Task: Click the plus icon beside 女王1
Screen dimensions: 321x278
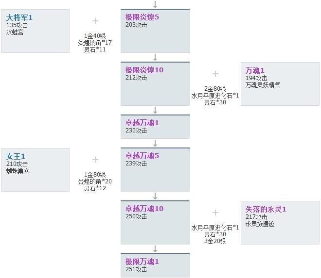Action: (95, 160)
